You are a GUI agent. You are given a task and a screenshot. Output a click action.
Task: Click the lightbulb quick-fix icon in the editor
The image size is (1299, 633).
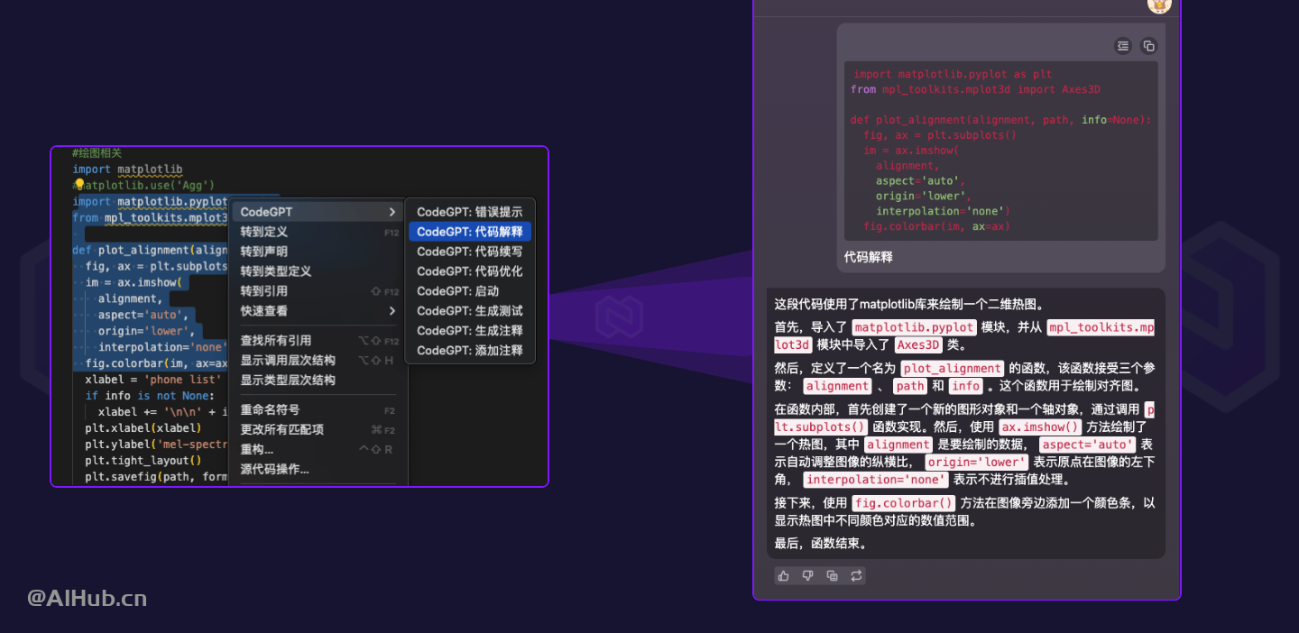tap(78, 185)
